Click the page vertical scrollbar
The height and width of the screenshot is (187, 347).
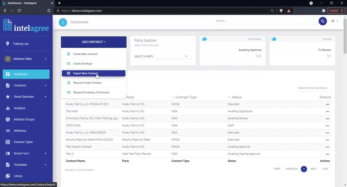(x=345, y=36)
